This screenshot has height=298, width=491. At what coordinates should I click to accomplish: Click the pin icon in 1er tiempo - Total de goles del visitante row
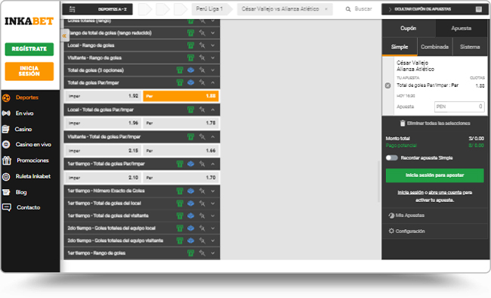point(202,216)
